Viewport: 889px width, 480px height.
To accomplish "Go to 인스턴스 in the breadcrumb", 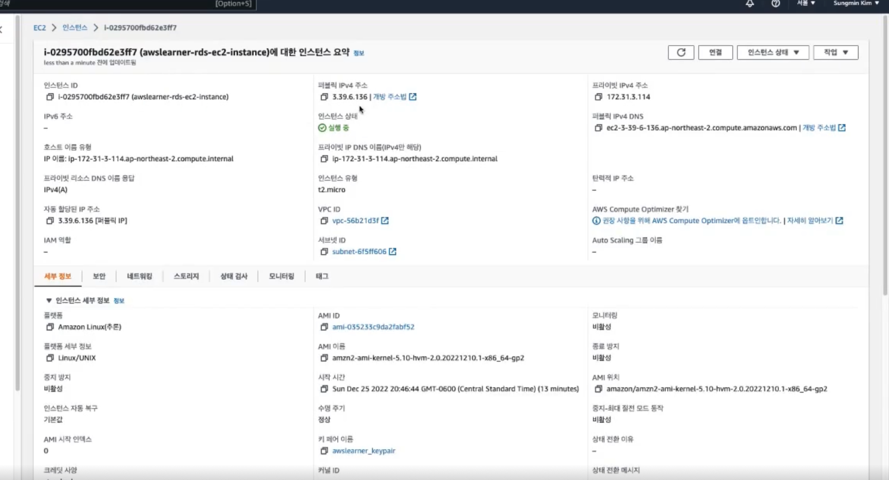I will point(75,27).
